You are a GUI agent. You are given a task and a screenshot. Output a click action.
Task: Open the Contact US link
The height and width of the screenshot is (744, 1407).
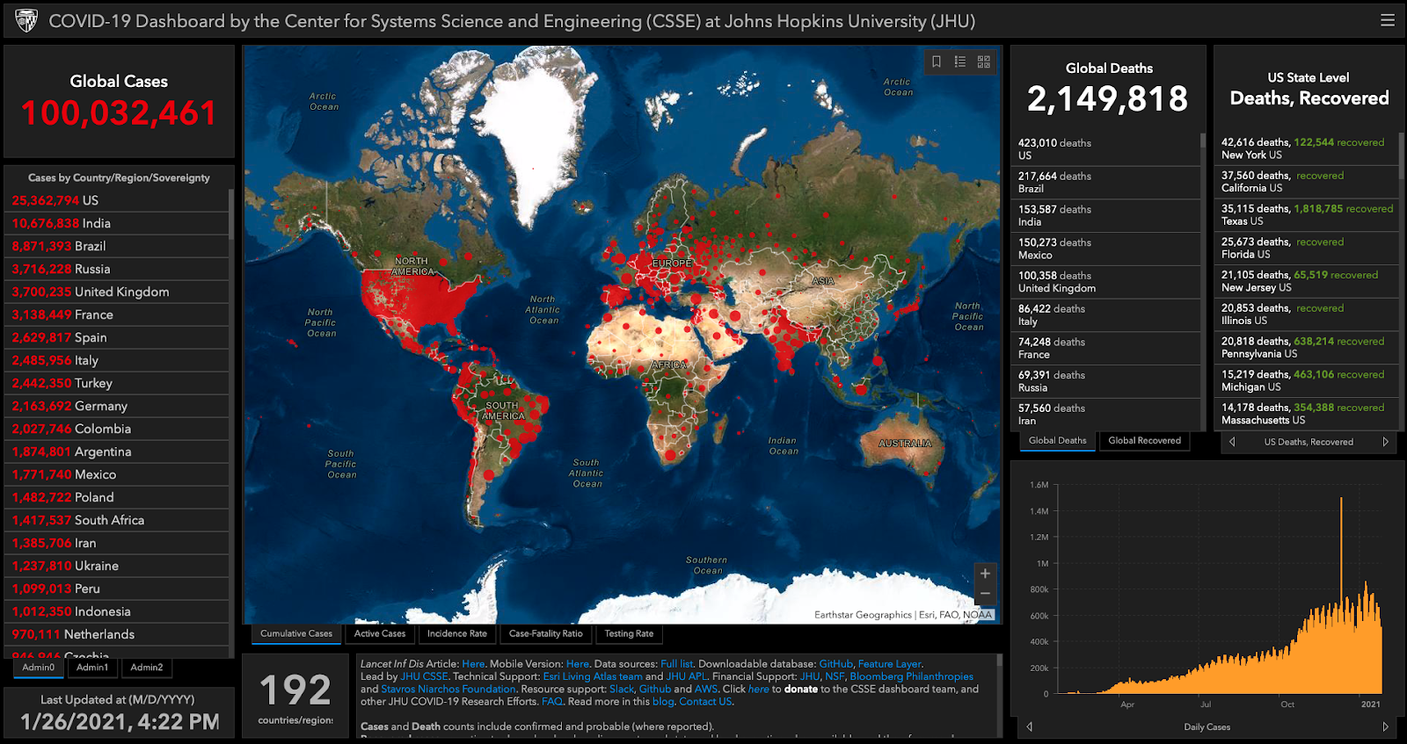705,701
